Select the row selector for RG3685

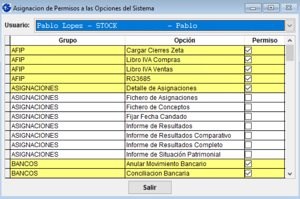point(8,79)
